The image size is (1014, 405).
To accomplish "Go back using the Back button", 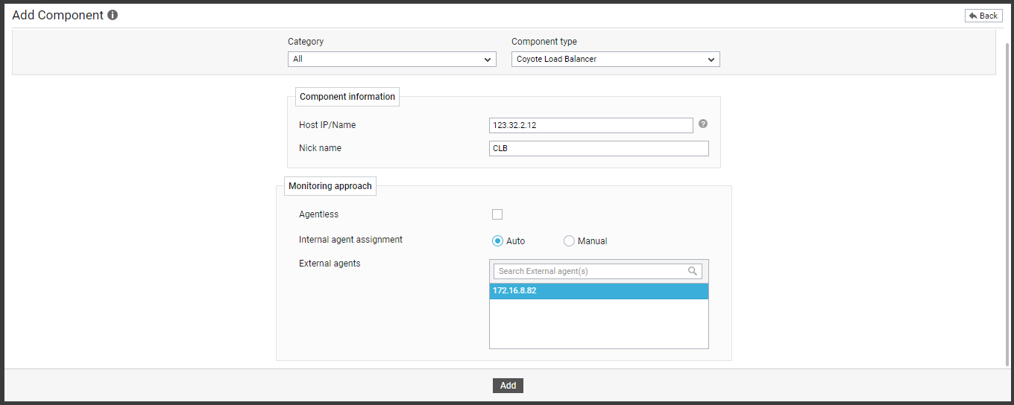I will click(x=983, y=16).
